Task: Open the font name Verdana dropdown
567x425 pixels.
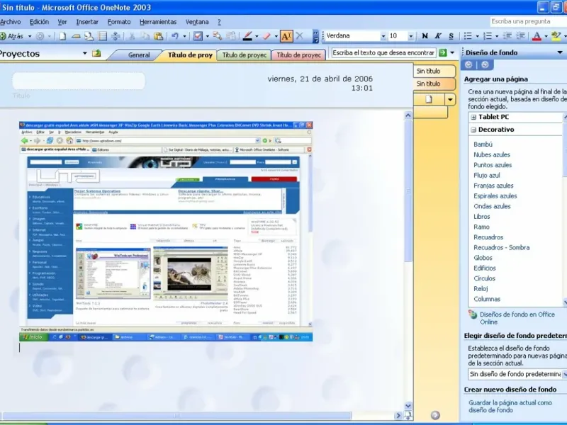Action: [x=383, y=36]
